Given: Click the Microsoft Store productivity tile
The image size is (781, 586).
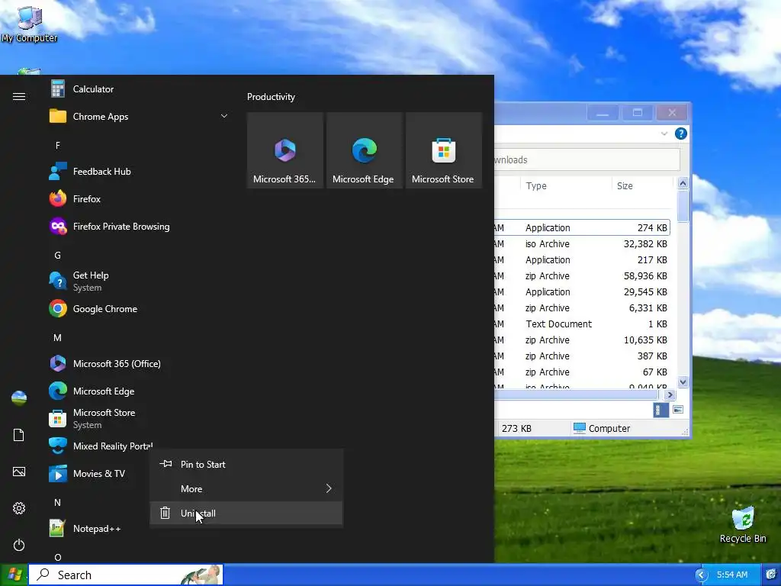Looking at the screenshot, I should pos(443,150).
